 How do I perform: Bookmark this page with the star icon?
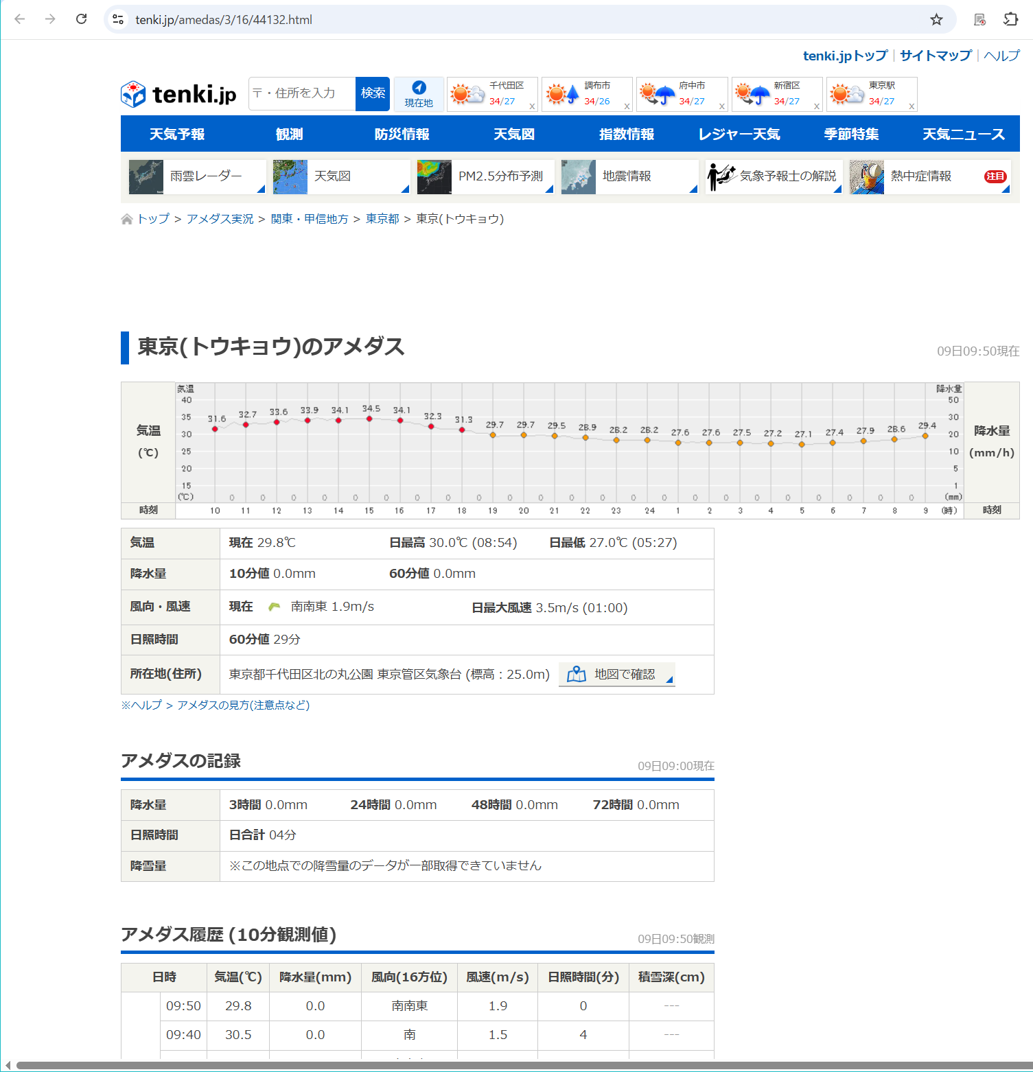pos(936,19)
